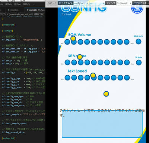Select the last BGM Volume circle
149x143 pixels.
pos(127,42)
